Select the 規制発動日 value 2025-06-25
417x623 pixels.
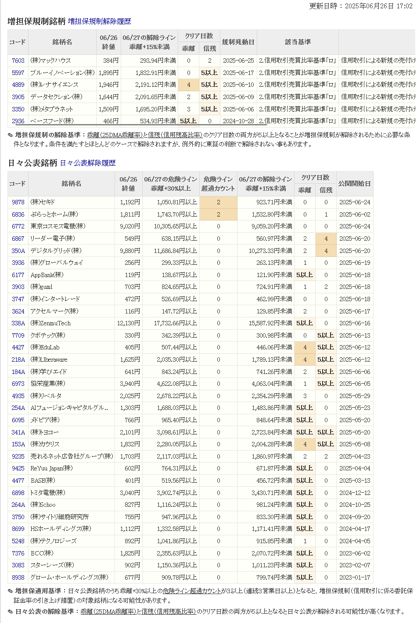[x=238, y=61]
